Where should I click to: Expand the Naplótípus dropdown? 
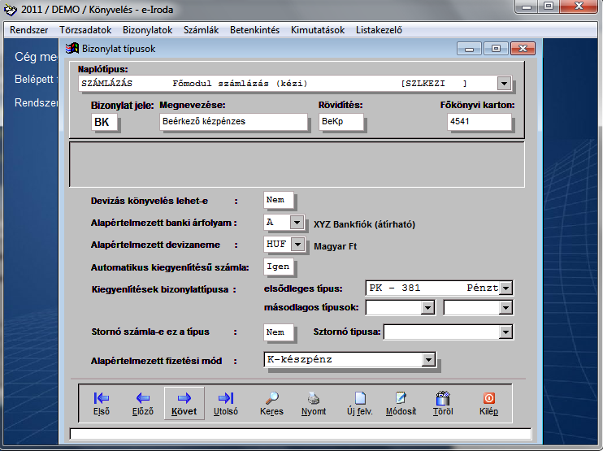504,84
